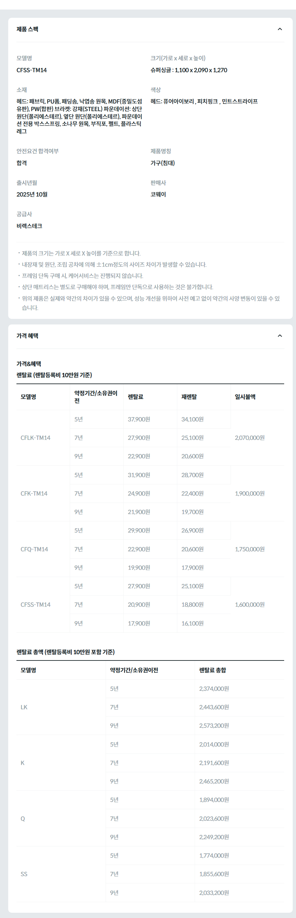The width and height of the screenshot is (296, 918).
Task: Click the lump sum '1,600,000원'
Action: (250, 605)
